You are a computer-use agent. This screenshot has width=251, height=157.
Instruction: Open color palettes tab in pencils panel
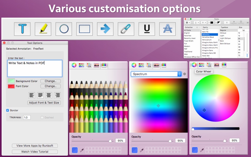click(89, 65)
